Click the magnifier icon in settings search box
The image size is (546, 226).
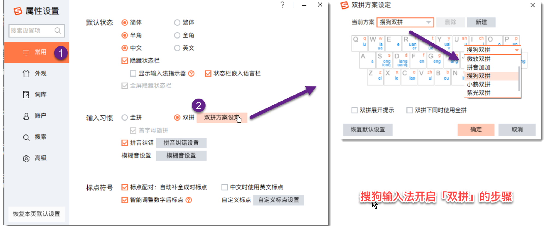coord(58,30)
